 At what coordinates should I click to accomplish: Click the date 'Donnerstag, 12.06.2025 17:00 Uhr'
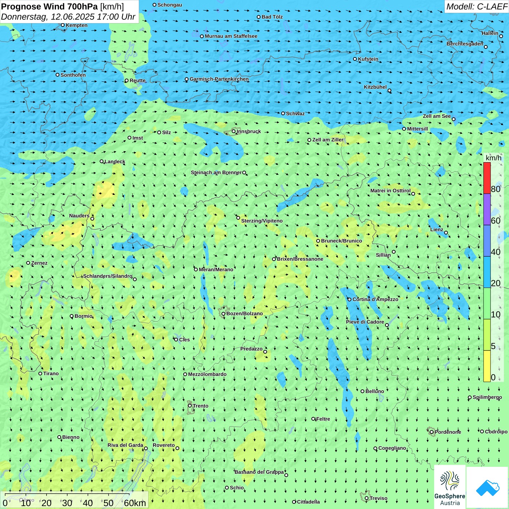pyautogui.click(x=68, y=17)
